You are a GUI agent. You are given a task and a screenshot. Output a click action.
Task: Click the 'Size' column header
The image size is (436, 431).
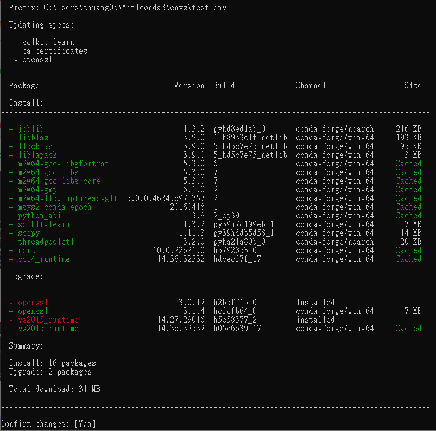click(413, 86)
